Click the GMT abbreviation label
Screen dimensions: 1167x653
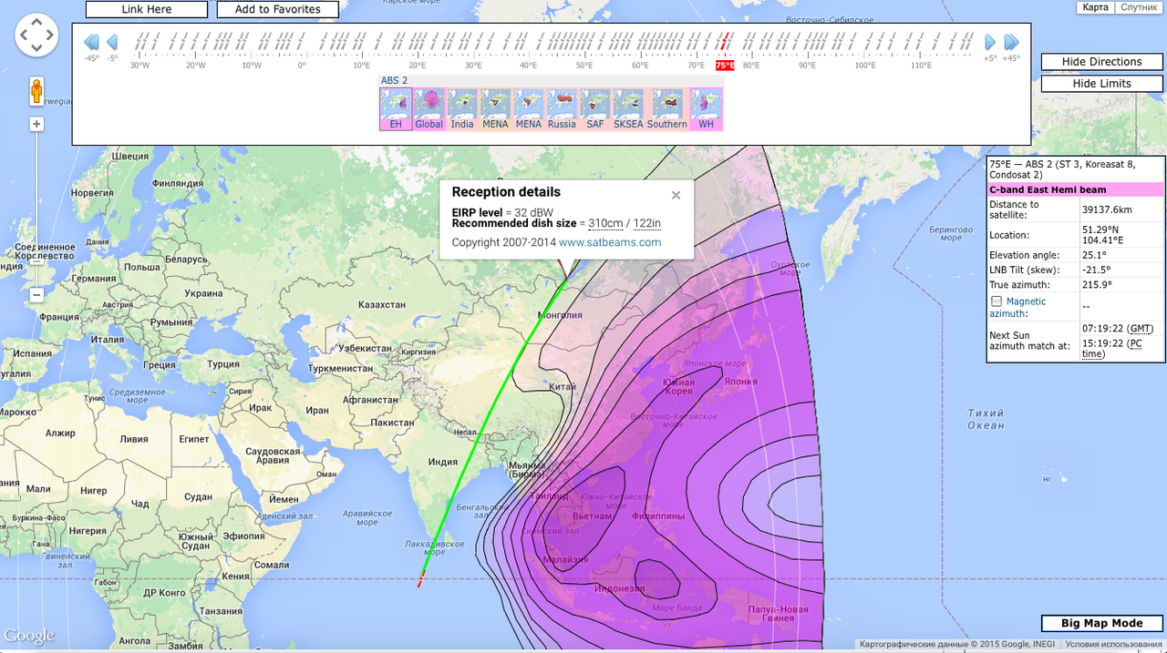[x=1140, y=328]
